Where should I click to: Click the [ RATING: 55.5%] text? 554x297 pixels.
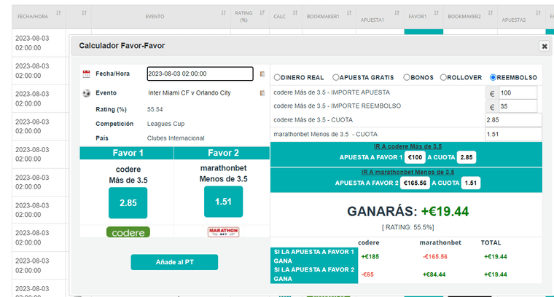pos(407,228)
